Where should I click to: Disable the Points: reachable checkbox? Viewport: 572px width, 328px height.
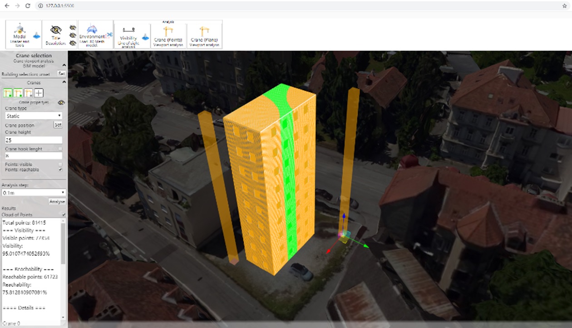click(60, 169)
